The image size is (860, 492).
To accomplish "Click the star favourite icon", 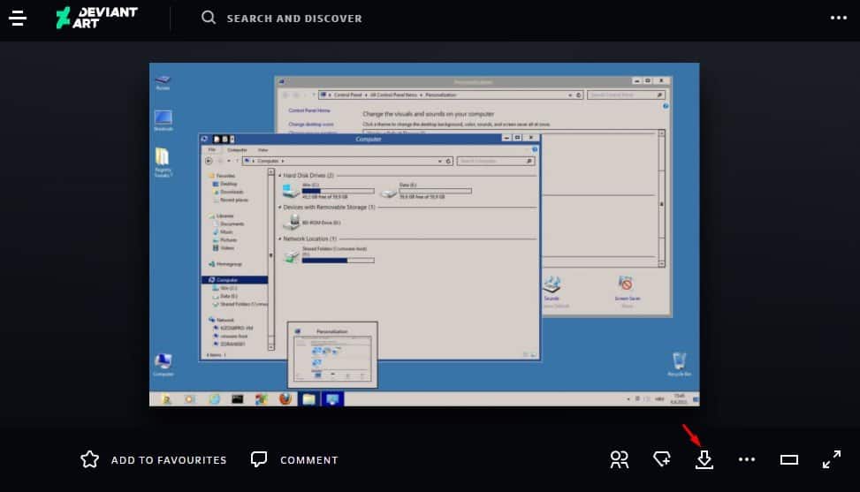I will click(90, 459).
